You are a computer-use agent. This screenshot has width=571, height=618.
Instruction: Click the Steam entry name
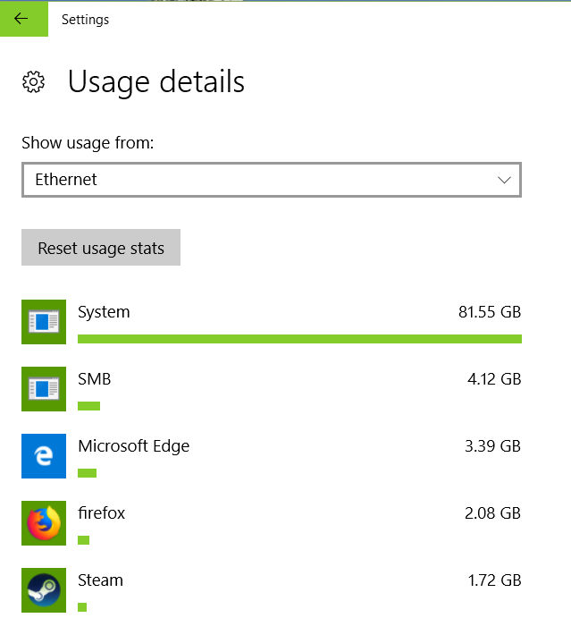(x=100, y=580)
